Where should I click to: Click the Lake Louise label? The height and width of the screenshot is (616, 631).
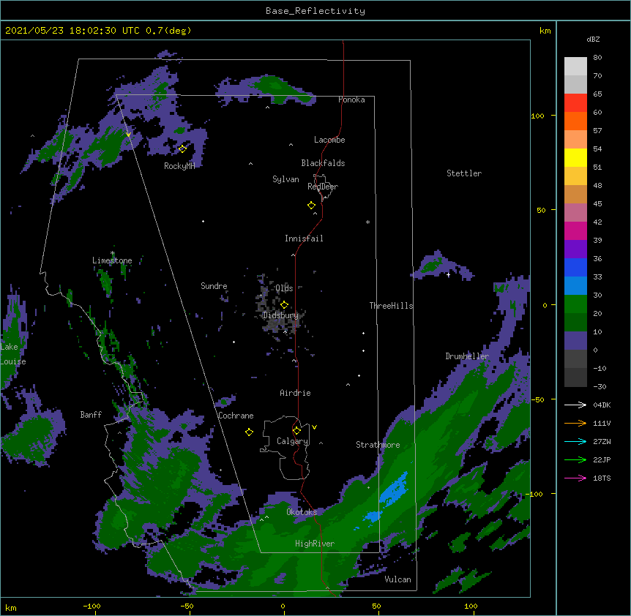(13, 354)
